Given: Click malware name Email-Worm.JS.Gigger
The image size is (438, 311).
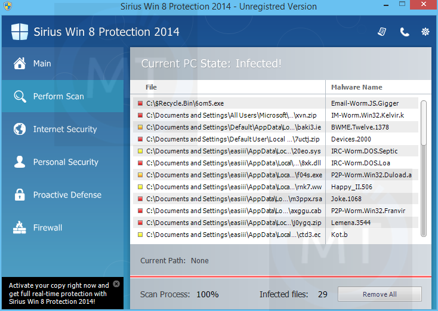Looking at the screenshot, I should click(365, 103).
